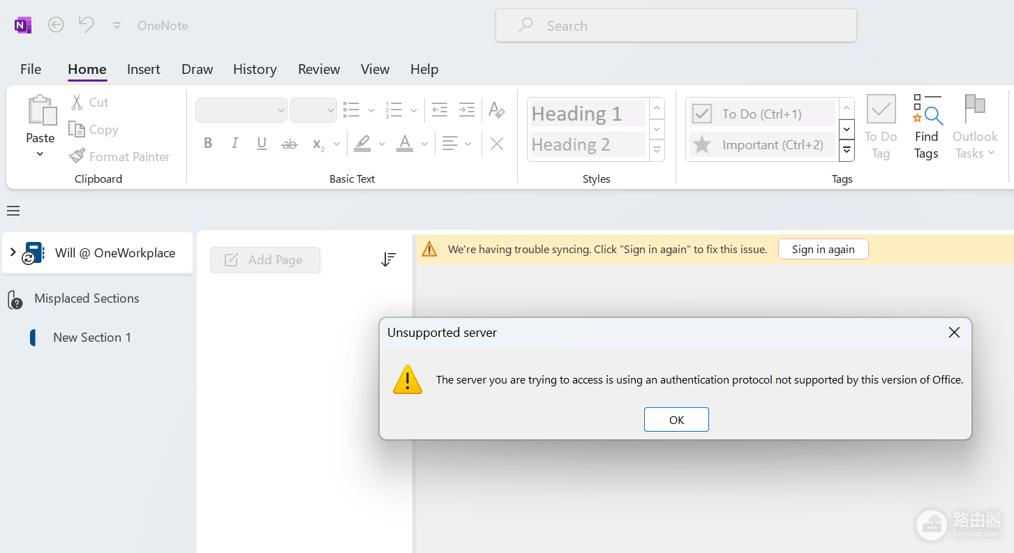
Task: Click the paragraph alignment icon
Action: point(450,144)
